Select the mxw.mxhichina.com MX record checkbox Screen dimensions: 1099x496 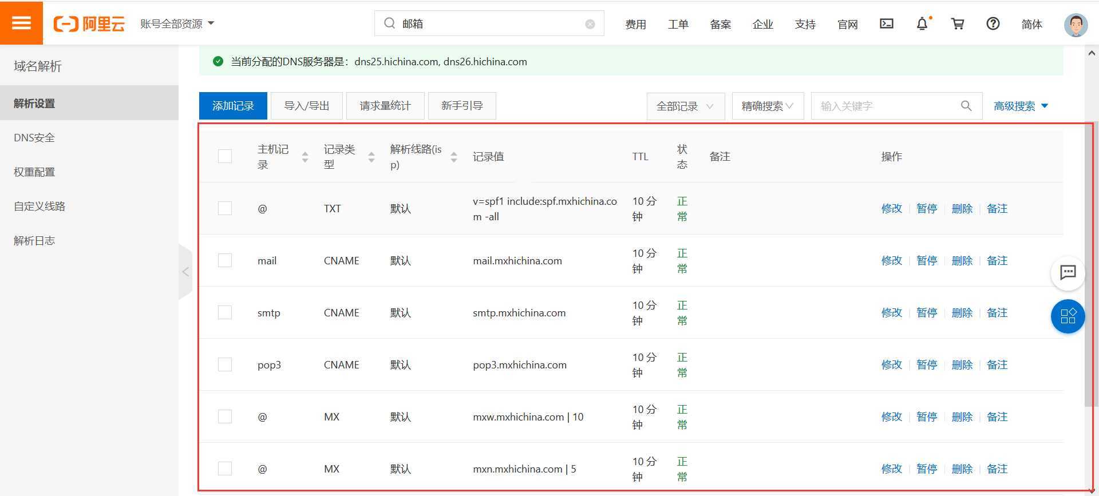tap(225, 416)
